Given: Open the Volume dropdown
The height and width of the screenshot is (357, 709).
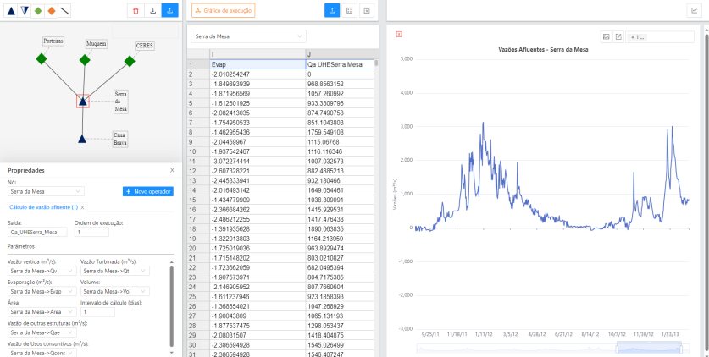Looking at the screenshot, I should (x=115, y=291).
